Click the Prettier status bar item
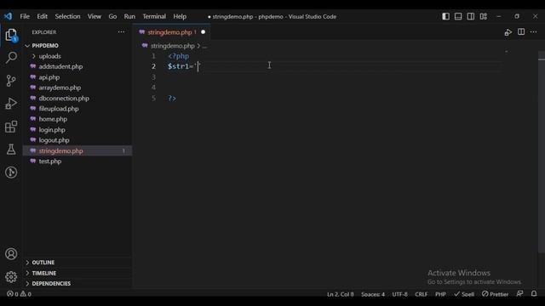 coord(495,294)
